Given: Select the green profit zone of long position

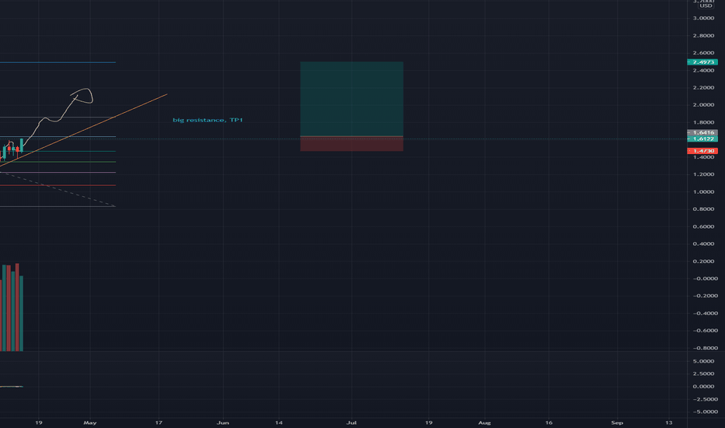Looking at the screenshot, I should coord(352,99).
